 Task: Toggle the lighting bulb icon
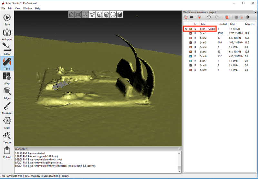pyautogui.click(x=92, y=15)
